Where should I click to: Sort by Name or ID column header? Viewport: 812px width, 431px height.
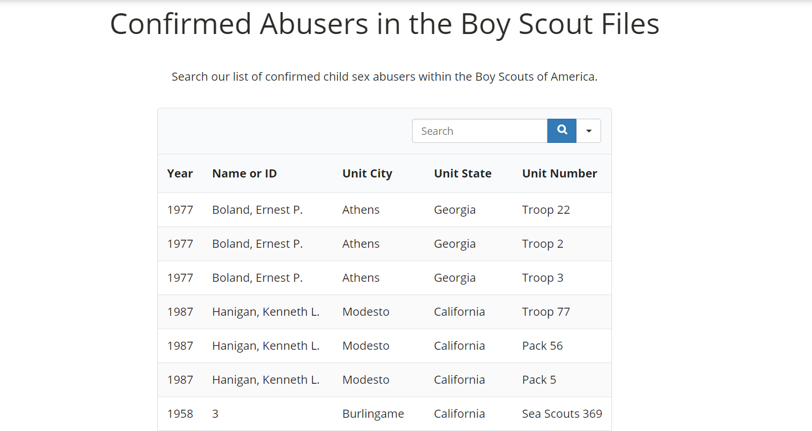pyautogui.click(x=244, y=173)
